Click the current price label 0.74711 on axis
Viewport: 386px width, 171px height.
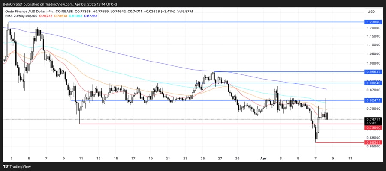click(x=374, y=119)
